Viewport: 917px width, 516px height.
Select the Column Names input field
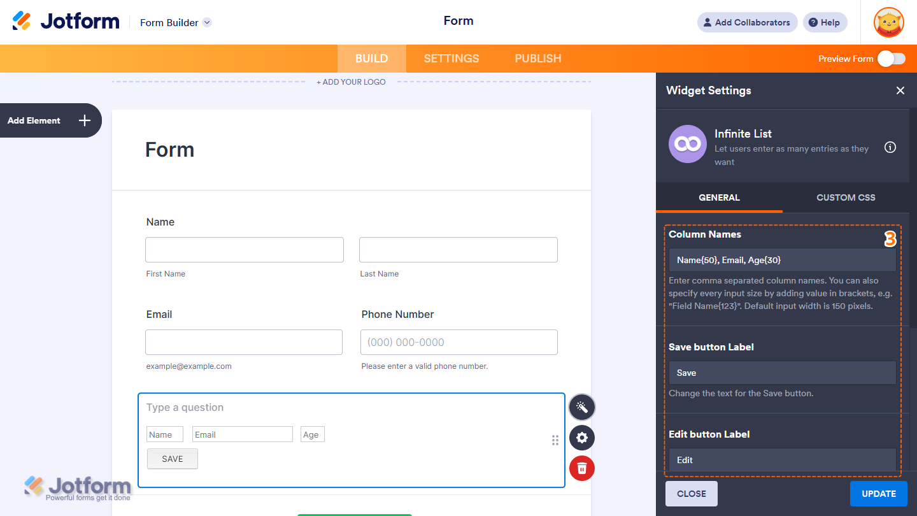[782, 260]
